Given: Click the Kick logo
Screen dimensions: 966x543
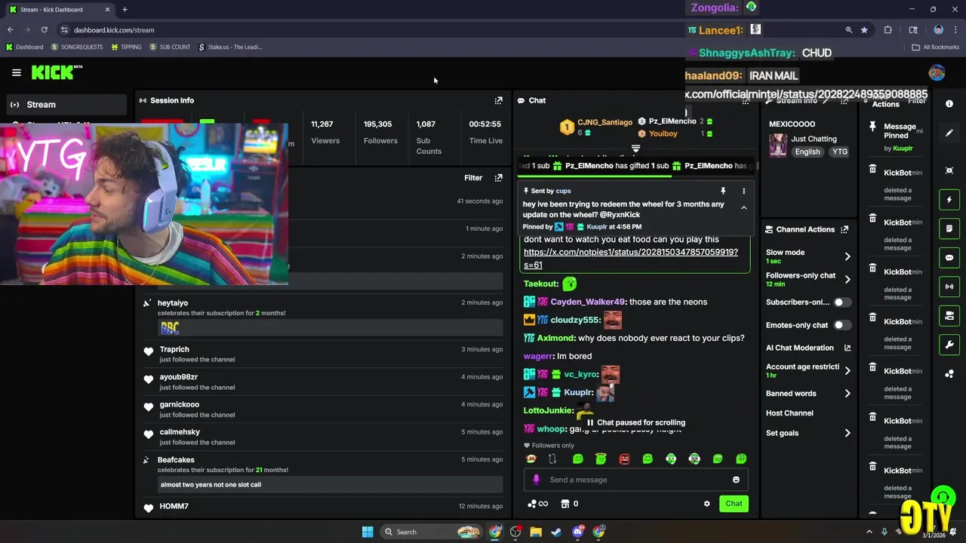Looking at the screenshot, I should pos(54,72).
